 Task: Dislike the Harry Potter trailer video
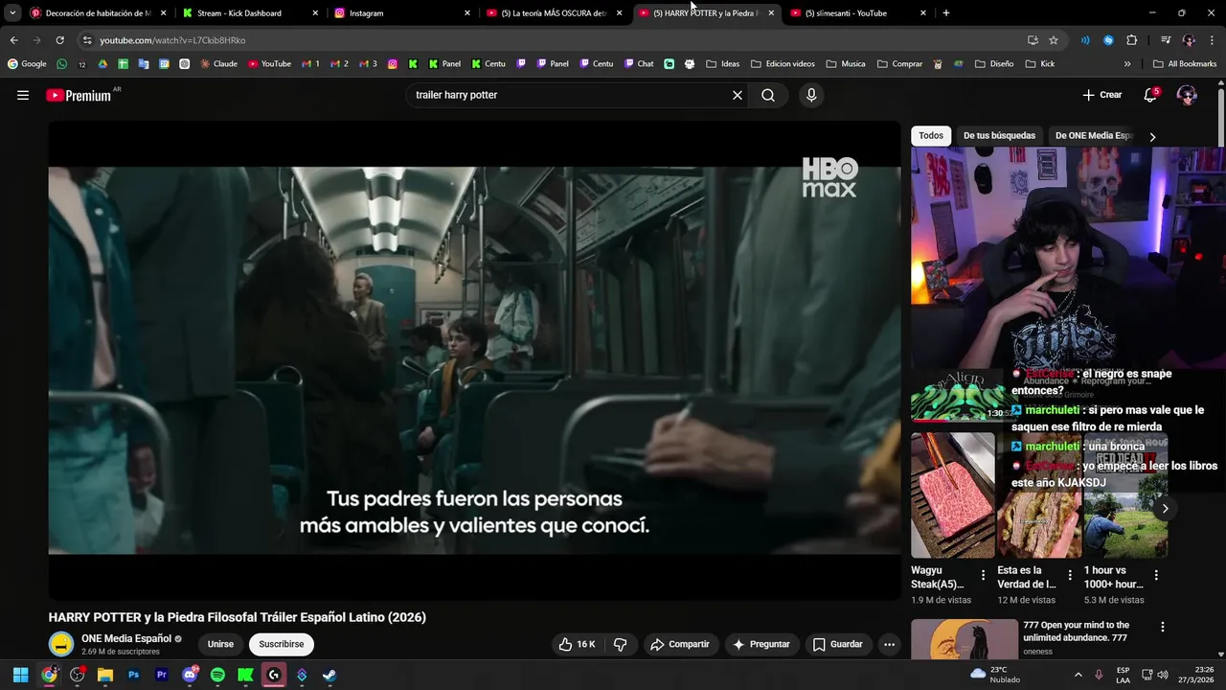(x=620, y=644)
